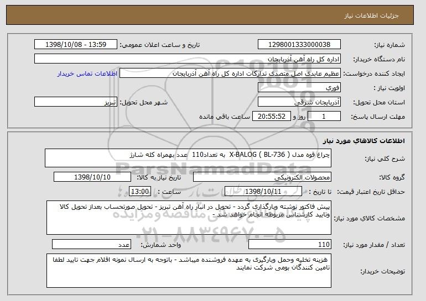Click the header جزئیات اطلاعات نیاز
This screenshot has width=426, height=301.
[x=371, y=15]
